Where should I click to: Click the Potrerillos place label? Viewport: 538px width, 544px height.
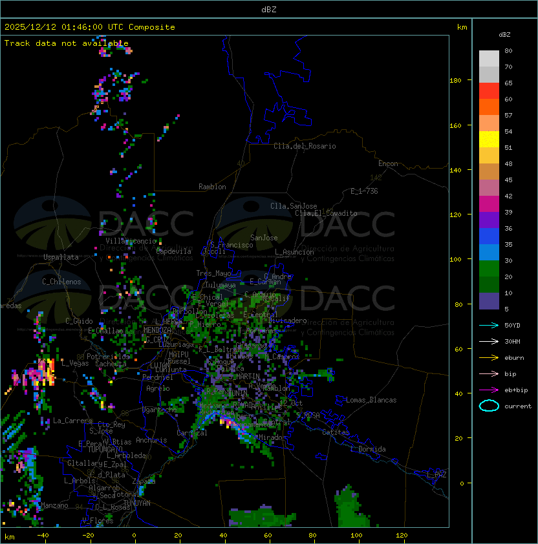coord(108,356)
